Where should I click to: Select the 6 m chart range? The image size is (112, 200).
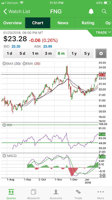61,53
